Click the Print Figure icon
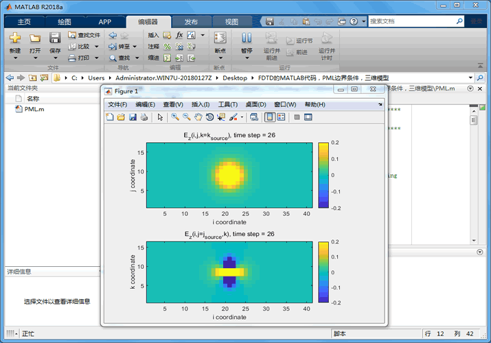 point(144,117)
